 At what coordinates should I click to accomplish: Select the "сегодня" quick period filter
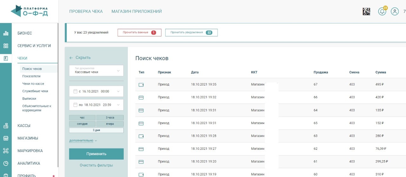82,124
